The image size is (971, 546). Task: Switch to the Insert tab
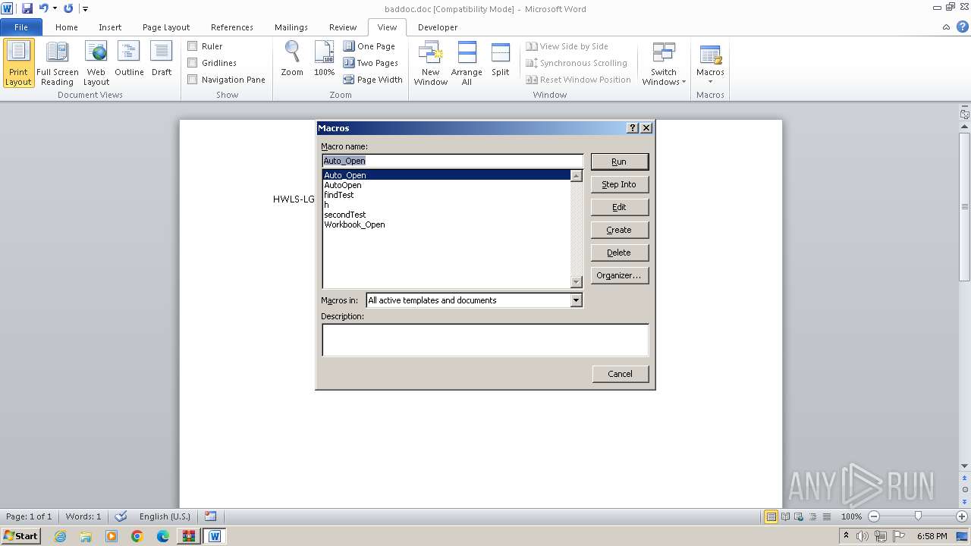point(110,27)
